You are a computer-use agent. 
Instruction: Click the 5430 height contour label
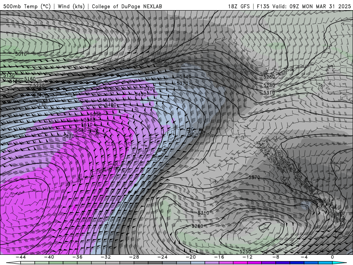pos(140,95)
